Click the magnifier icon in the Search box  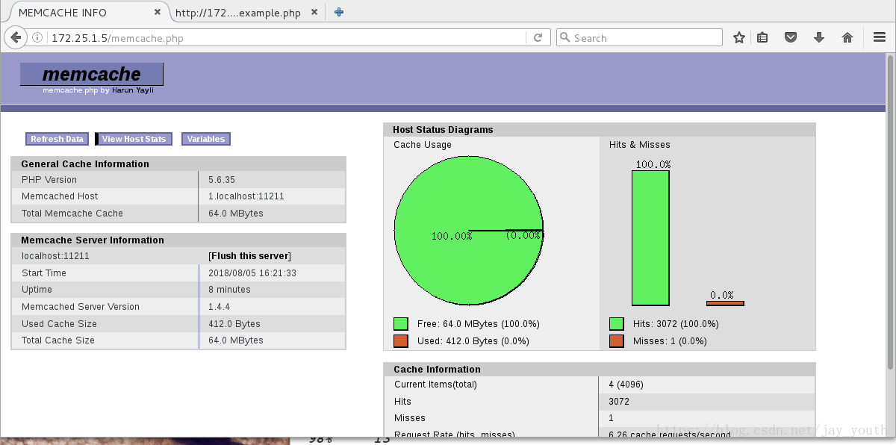[565, 38]
